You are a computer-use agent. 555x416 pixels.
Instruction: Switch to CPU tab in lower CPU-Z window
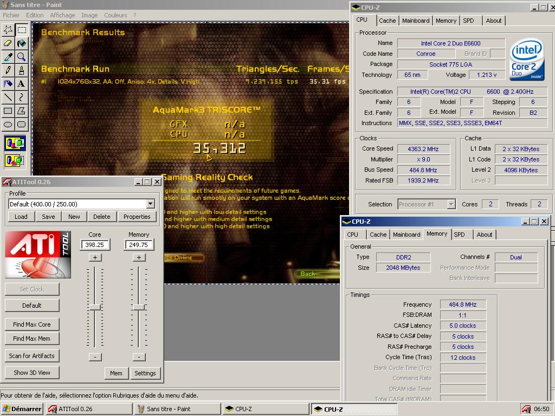352,235
